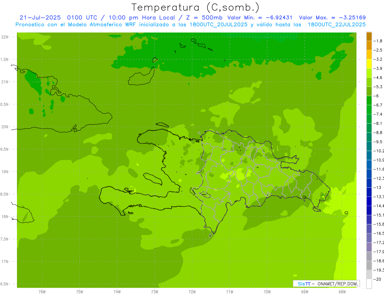Pick the gold swatch between -2.5 and -3.2
Screen dimensions: 384x296
pos(369,55)
